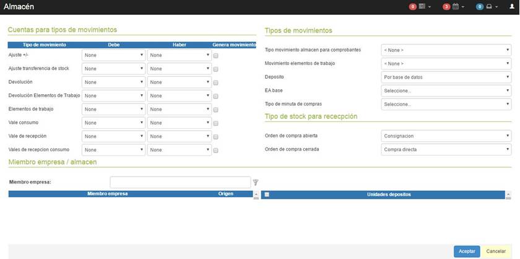Click the Unidades depositos column header
This screenshot has width=520, height=259.
pos(389,195)
